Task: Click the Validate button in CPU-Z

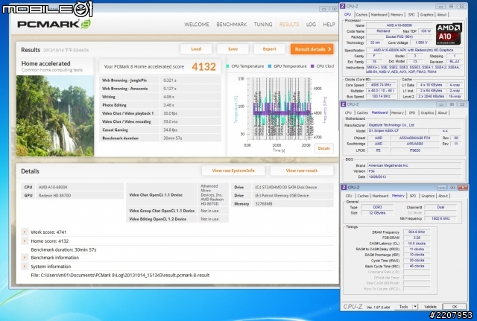Action: point(430,307)
